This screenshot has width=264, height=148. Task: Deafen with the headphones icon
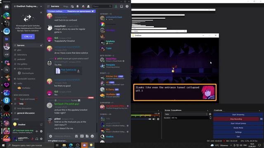37,139
